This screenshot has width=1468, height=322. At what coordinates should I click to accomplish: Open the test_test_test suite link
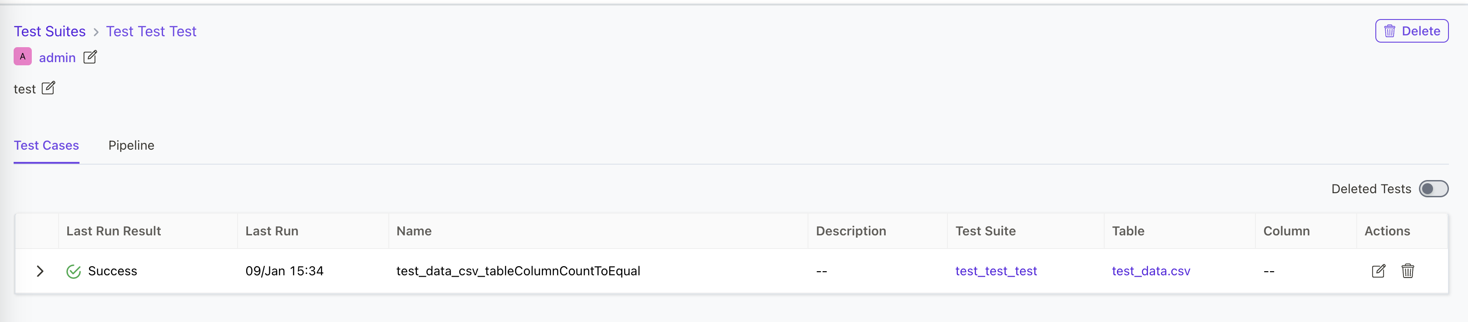(x=996, y=271)
